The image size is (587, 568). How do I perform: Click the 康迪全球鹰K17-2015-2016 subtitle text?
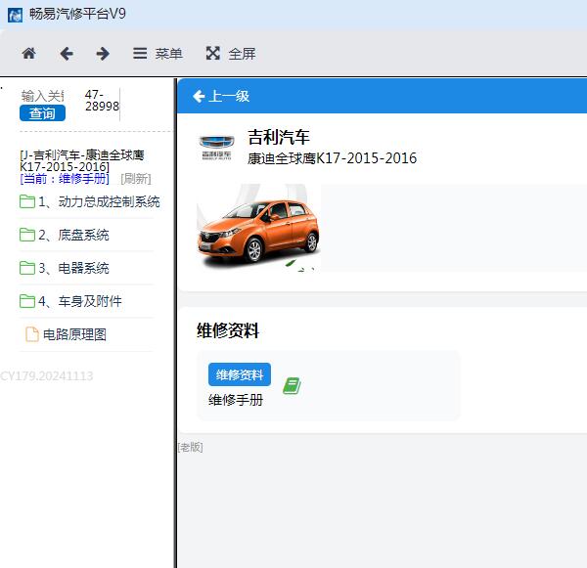pyautogui.click(x=332, y=158)
